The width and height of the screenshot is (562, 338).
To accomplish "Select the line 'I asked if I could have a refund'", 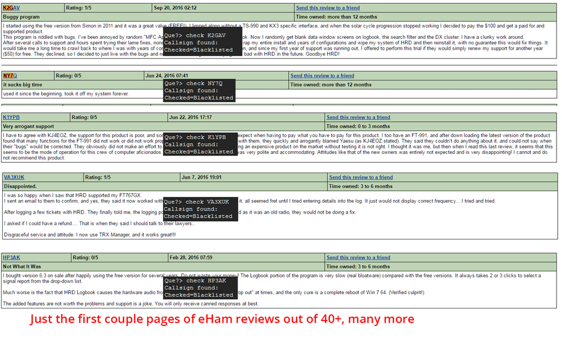I will [99, 224].
